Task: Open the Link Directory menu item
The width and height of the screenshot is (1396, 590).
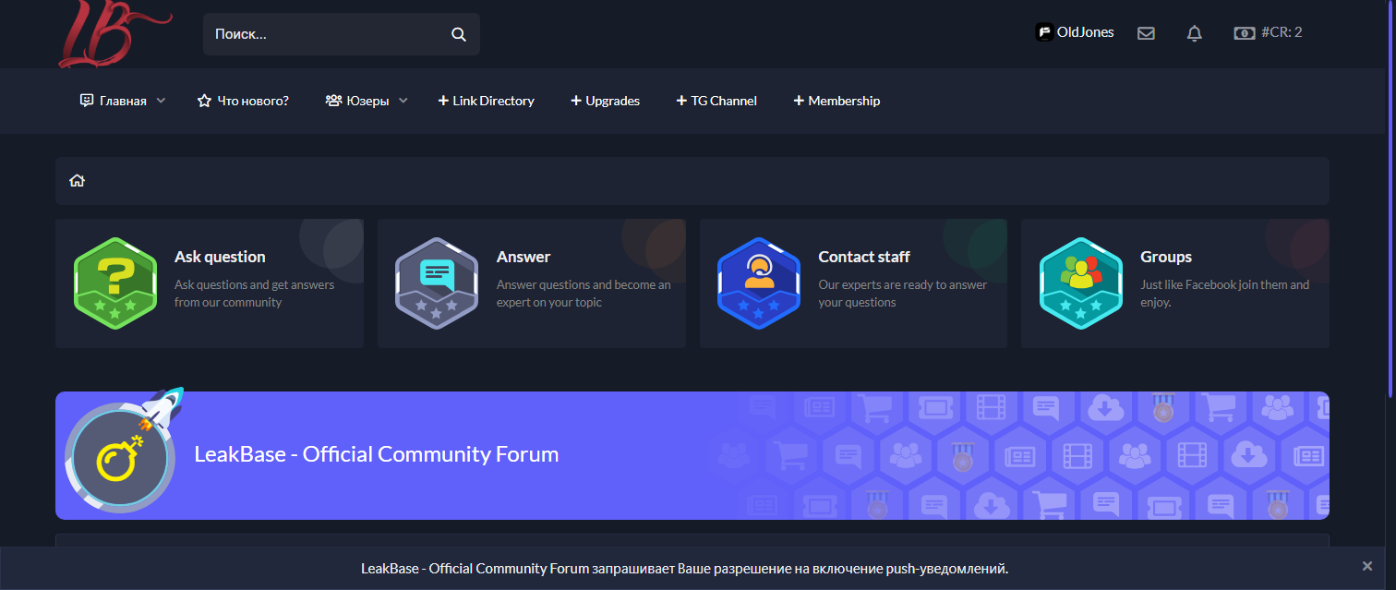Action: coord(486,101)
